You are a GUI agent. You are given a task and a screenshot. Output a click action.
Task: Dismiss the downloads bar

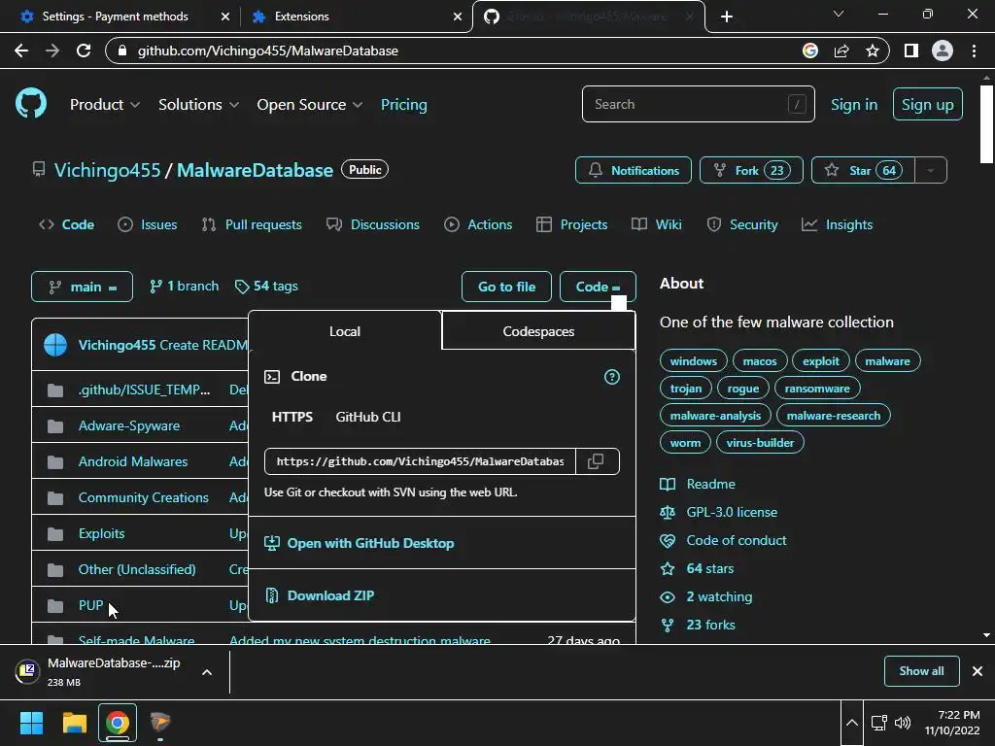tap(978, 671)
